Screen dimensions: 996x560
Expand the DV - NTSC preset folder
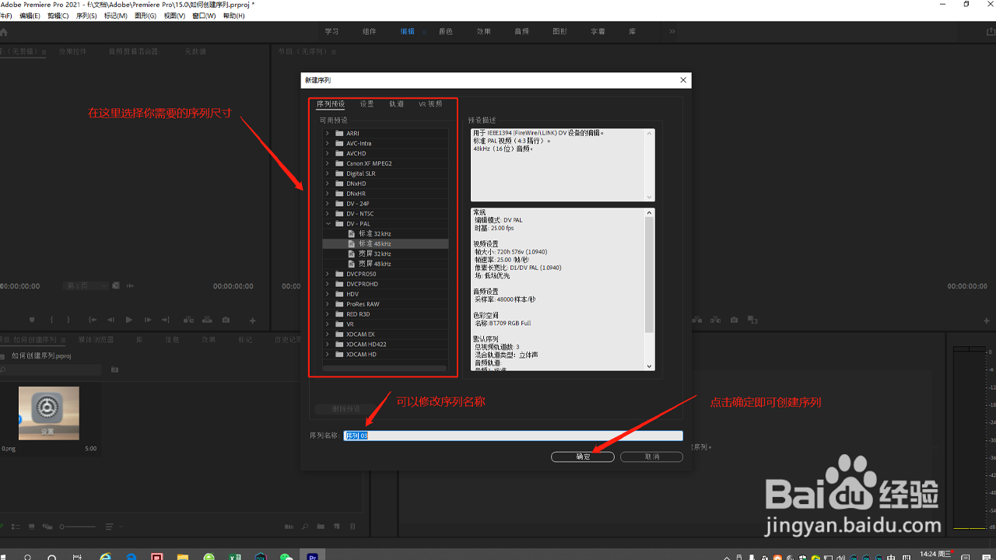pos(328,213)
